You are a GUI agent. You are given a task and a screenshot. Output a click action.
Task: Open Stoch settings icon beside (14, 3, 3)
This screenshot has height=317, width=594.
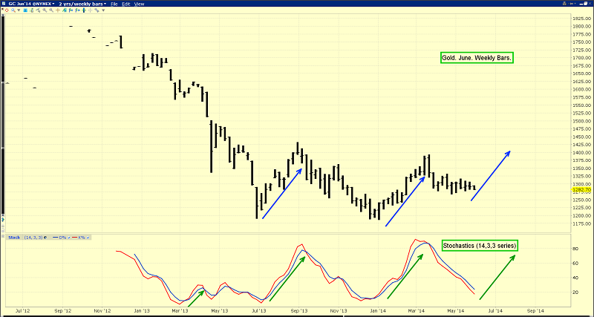(x=46, y=238)
